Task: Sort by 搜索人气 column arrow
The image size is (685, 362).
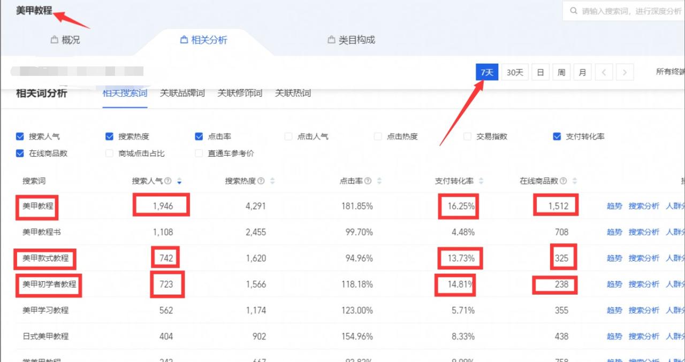Action: 179,182
